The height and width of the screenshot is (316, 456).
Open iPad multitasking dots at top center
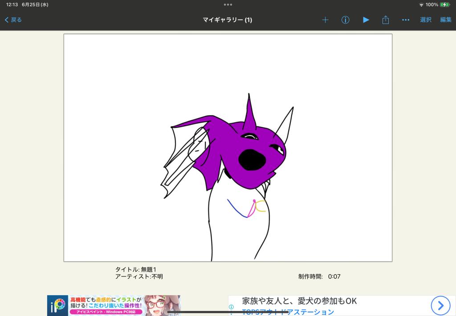tap(228, 4)
